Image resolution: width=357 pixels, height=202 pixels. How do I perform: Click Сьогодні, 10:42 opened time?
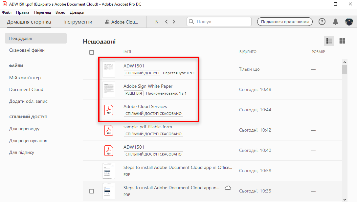click(255, 130)
